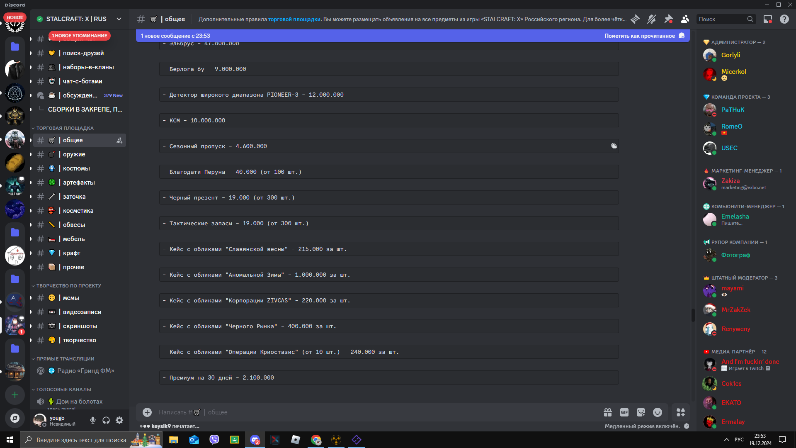
Task: Join Дом на болотах voice channel
Action: (x=80, y=402)
